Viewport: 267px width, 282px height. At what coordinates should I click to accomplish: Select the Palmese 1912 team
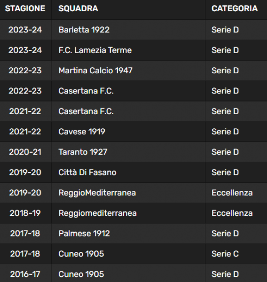pos(84,234)
